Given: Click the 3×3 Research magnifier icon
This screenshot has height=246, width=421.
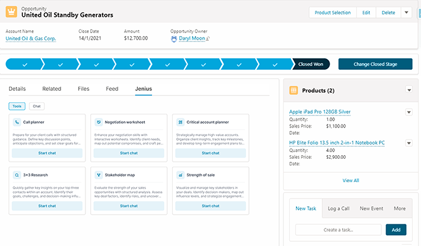Looking at the screenshot, I should click(17, 175).
